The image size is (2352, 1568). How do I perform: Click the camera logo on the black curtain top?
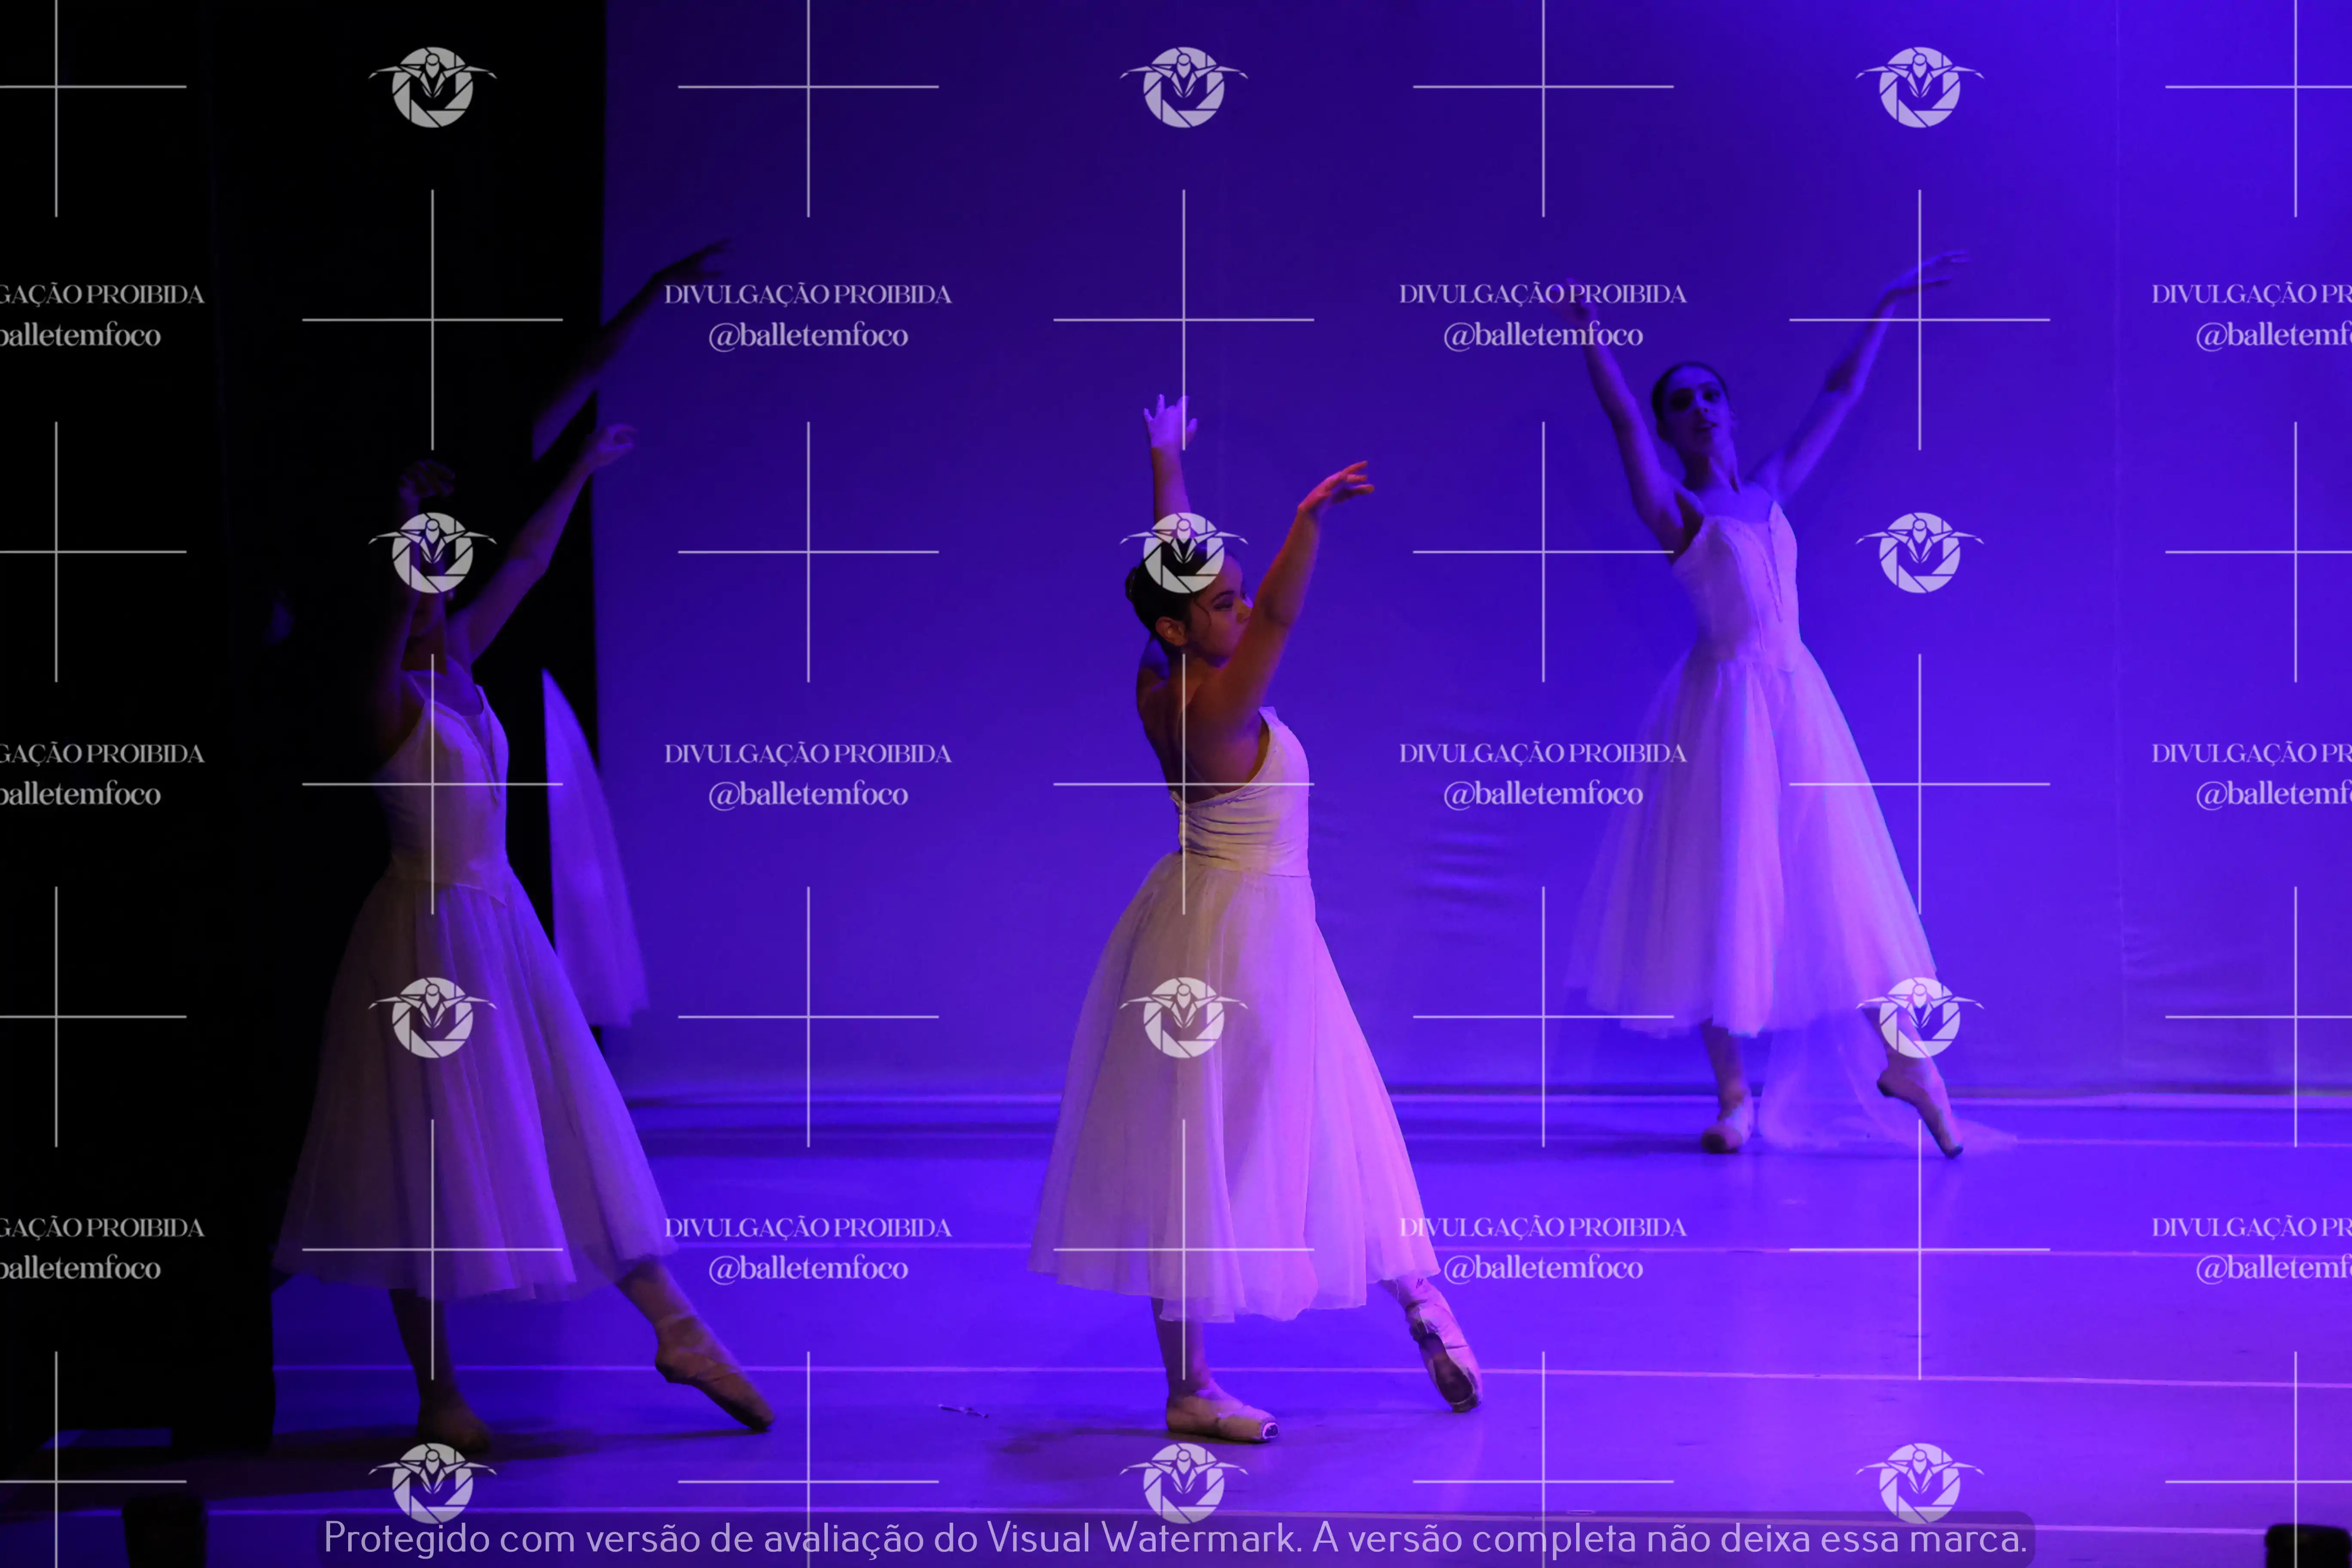(x=432, y=87)
